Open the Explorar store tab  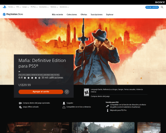(110, 15)
